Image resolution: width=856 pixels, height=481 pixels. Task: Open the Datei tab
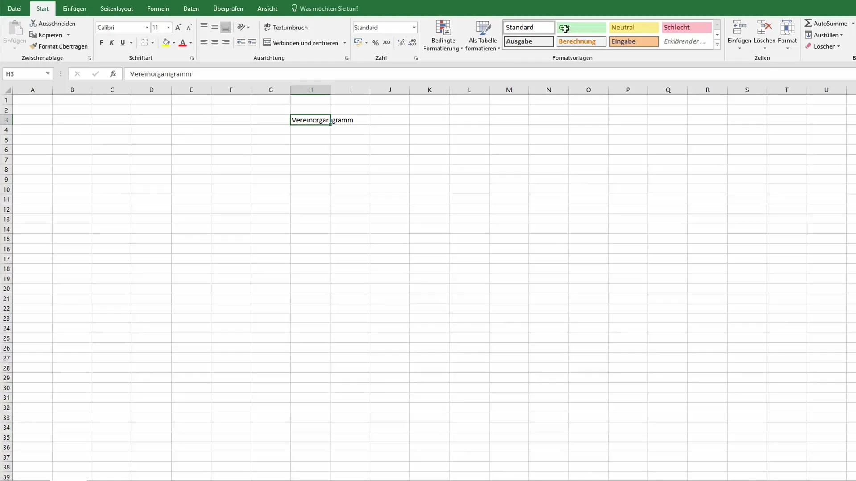14,8
